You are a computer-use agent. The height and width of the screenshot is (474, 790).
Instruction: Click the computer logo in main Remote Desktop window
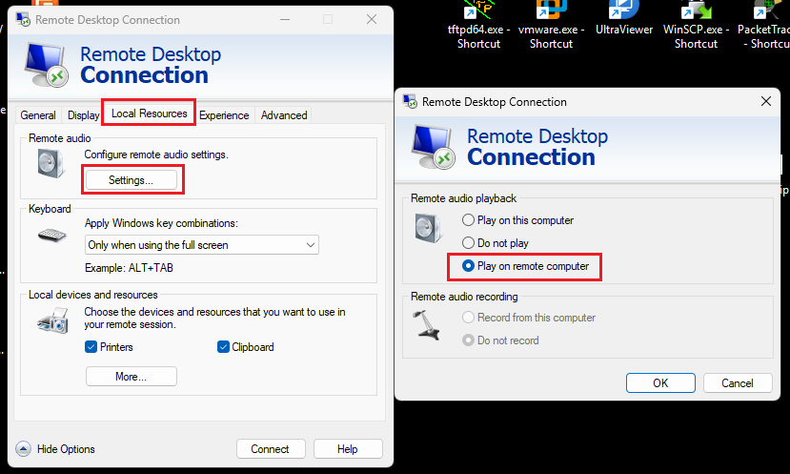pos(47,65)
